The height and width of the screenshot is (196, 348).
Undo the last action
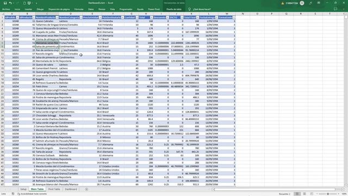pyautogui.click(x=10, y=3)
